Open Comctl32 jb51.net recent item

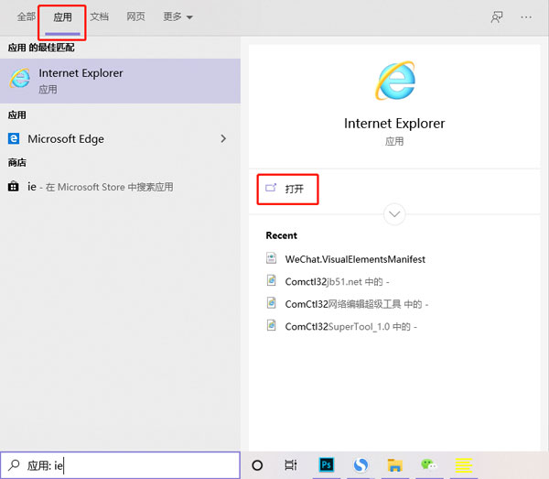point(337,282)
